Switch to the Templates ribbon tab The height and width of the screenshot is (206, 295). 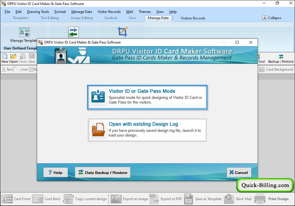point(21,18)
